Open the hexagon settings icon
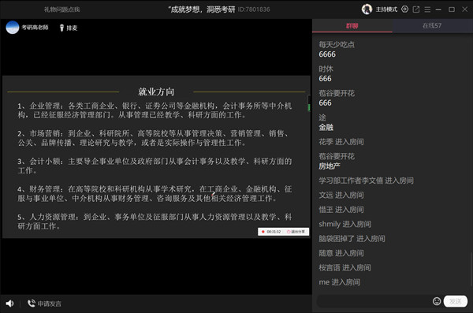Viewport: 473px width, 313px height. (405, 9)
